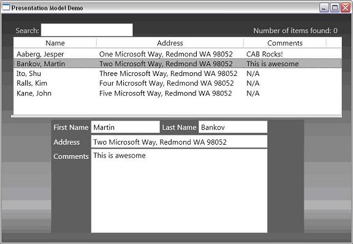This screenshot has width=353, height=244.
Task: Select the Bankov, Martin row
Action: pos(177,64)
